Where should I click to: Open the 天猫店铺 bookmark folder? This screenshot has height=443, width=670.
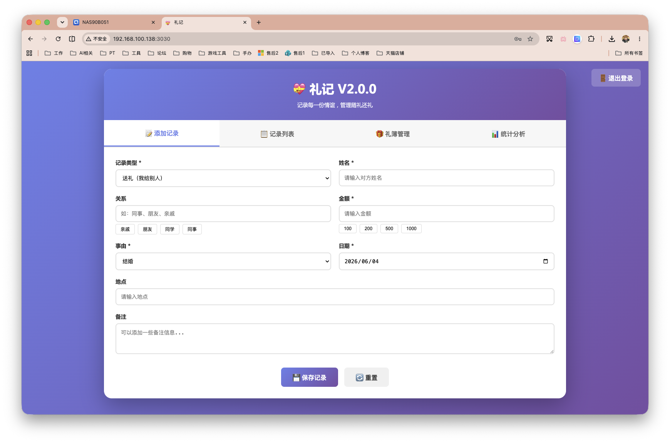tap(390, 53)
